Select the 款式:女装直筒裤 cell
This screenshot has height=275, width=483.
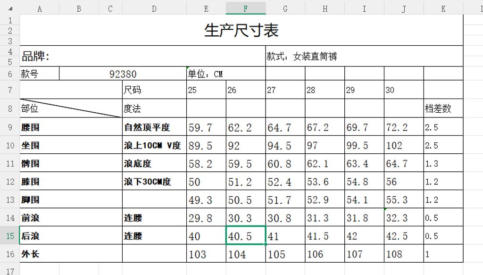[x=364, y=57]
